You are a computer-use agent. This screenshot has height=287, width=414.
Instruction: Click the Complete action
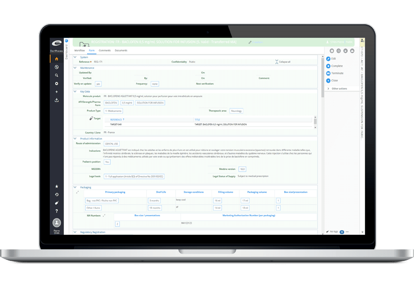334,66
